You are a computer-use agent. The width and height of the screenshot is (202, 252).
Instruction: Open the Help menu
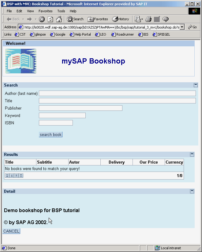point(73,11)
